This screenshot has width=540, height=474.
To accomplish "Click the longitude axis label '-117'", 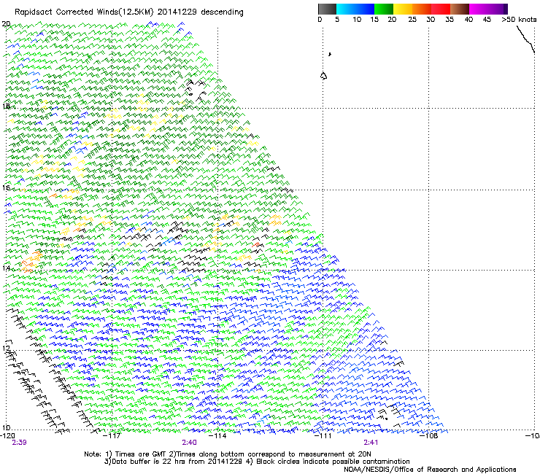I will click(112, 436).
